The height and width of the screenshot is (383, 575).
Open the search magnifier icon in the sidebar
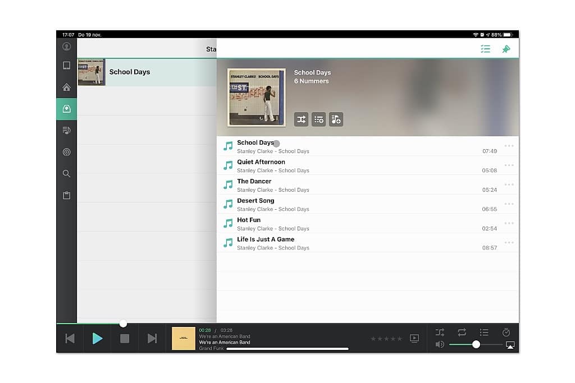66,174
